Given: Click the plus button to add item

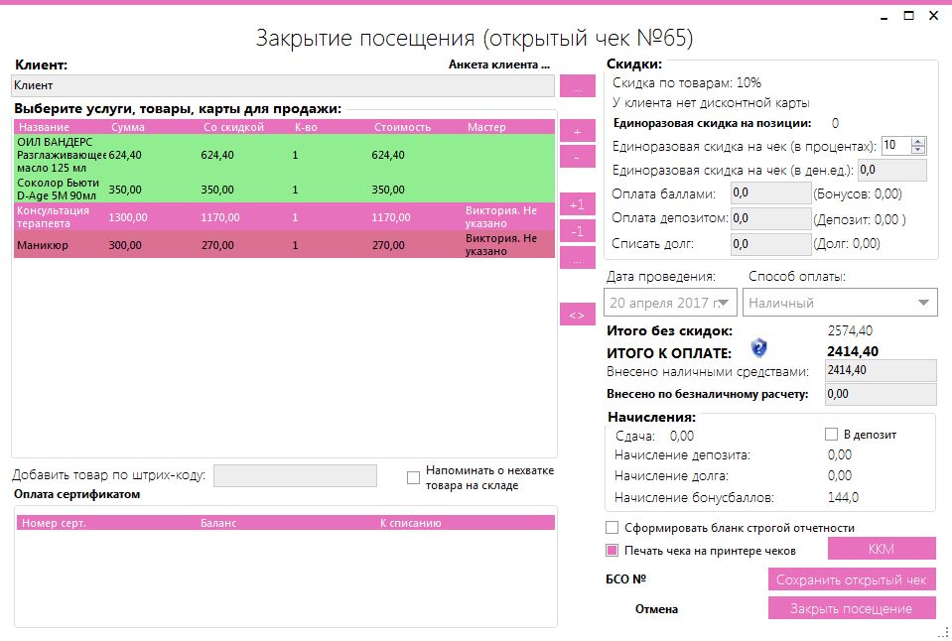Looking at the screenshot, I should (x=578, y=131).
